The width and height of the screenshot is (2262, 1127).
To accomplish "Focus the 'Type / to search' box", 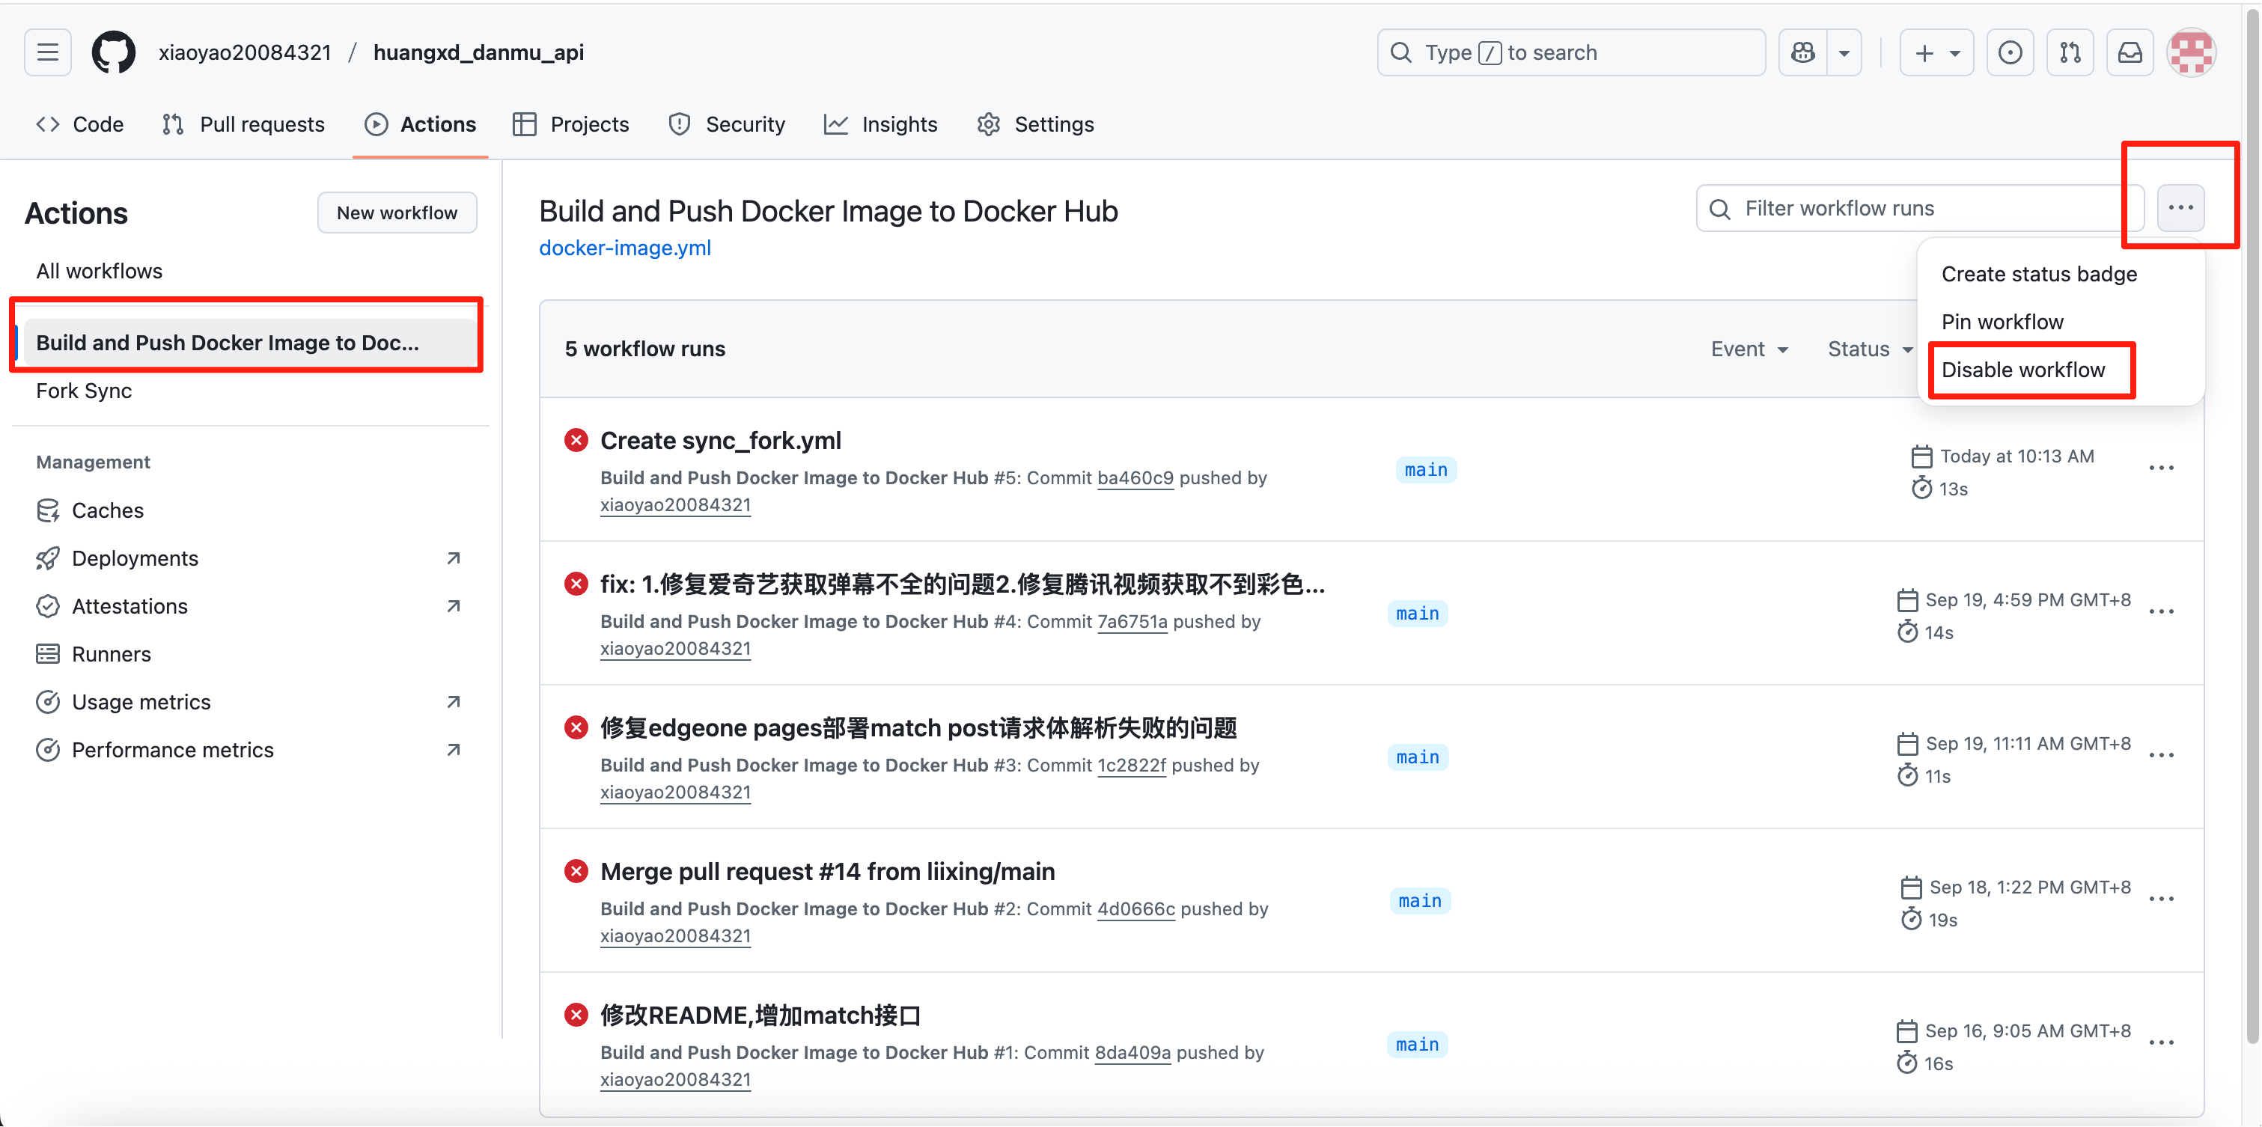I will [1571, 52].
